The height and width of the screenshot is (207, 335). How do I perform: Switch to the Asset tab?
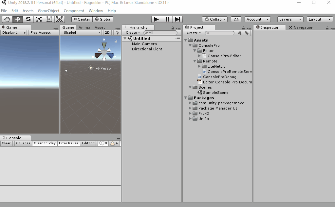coord(100,27)
